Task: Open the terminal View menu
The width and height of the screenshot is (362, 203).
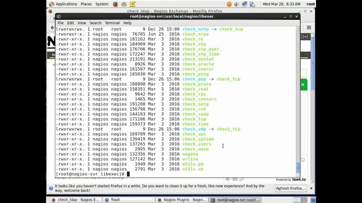Action: point(81,23)
